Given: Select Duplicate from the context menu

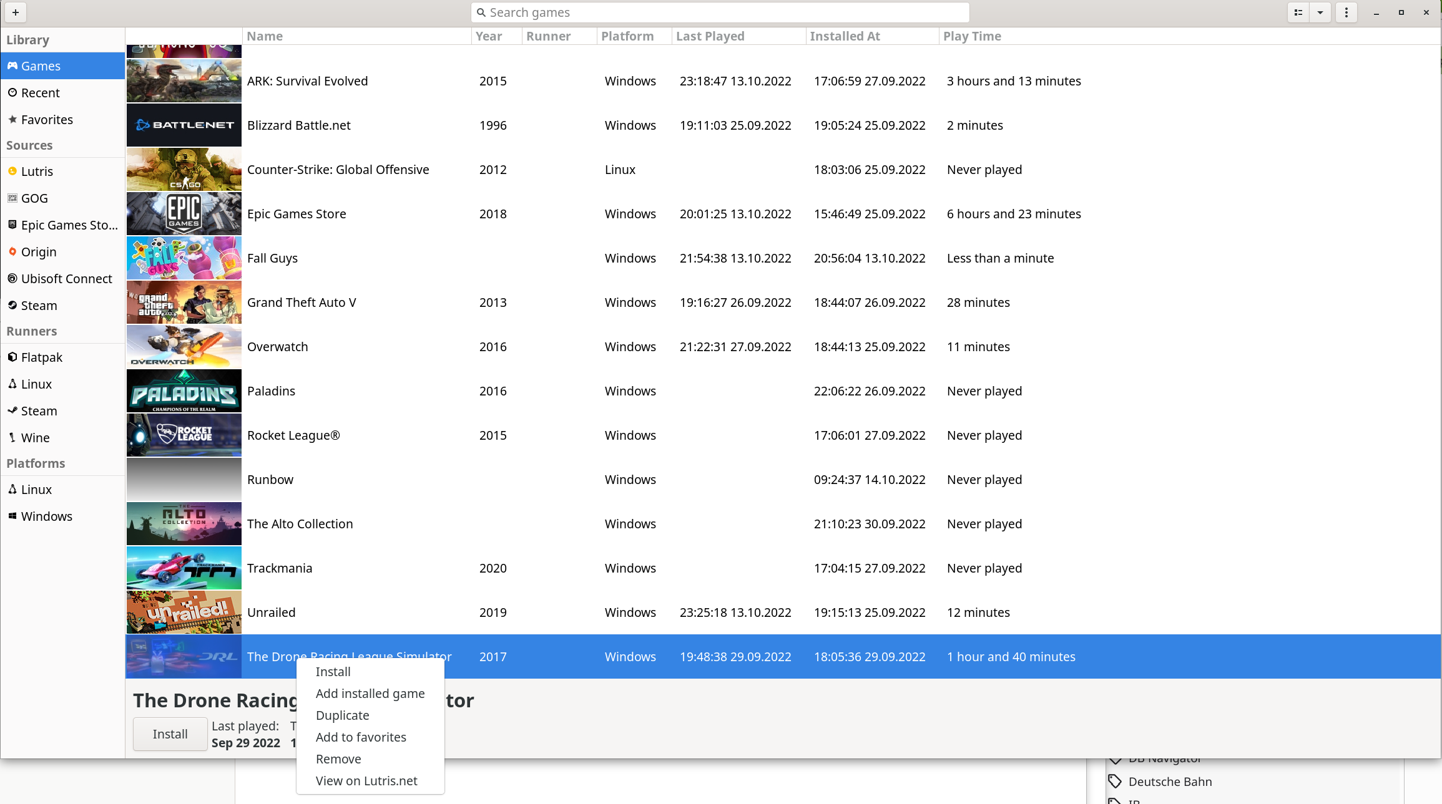Looking at the screenshot, I should point(342,715).
